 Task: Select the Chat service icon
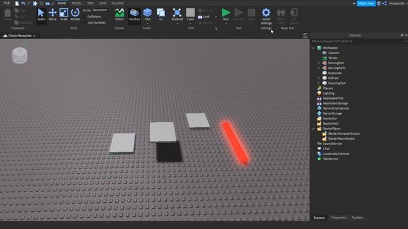(x=319, y=149)
